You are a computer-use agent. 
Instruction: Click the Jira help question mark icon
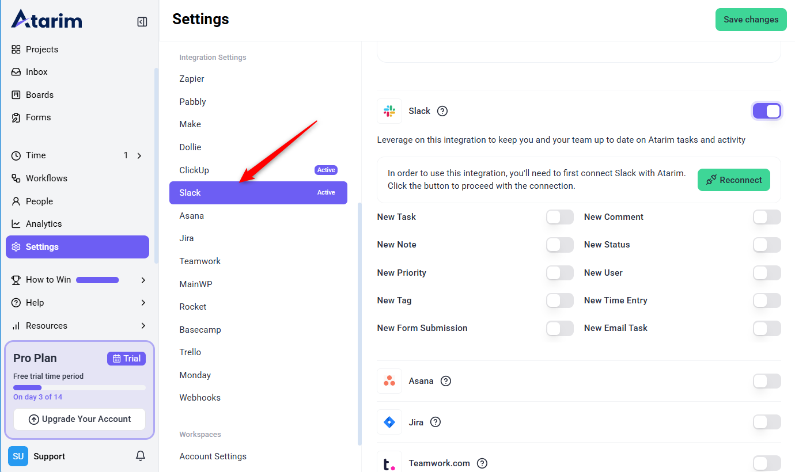coord(436,422)
